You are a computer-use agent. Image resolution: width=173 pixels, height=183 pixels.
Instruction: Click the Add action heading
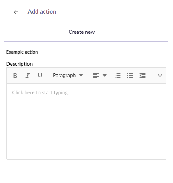click(42, 12)
